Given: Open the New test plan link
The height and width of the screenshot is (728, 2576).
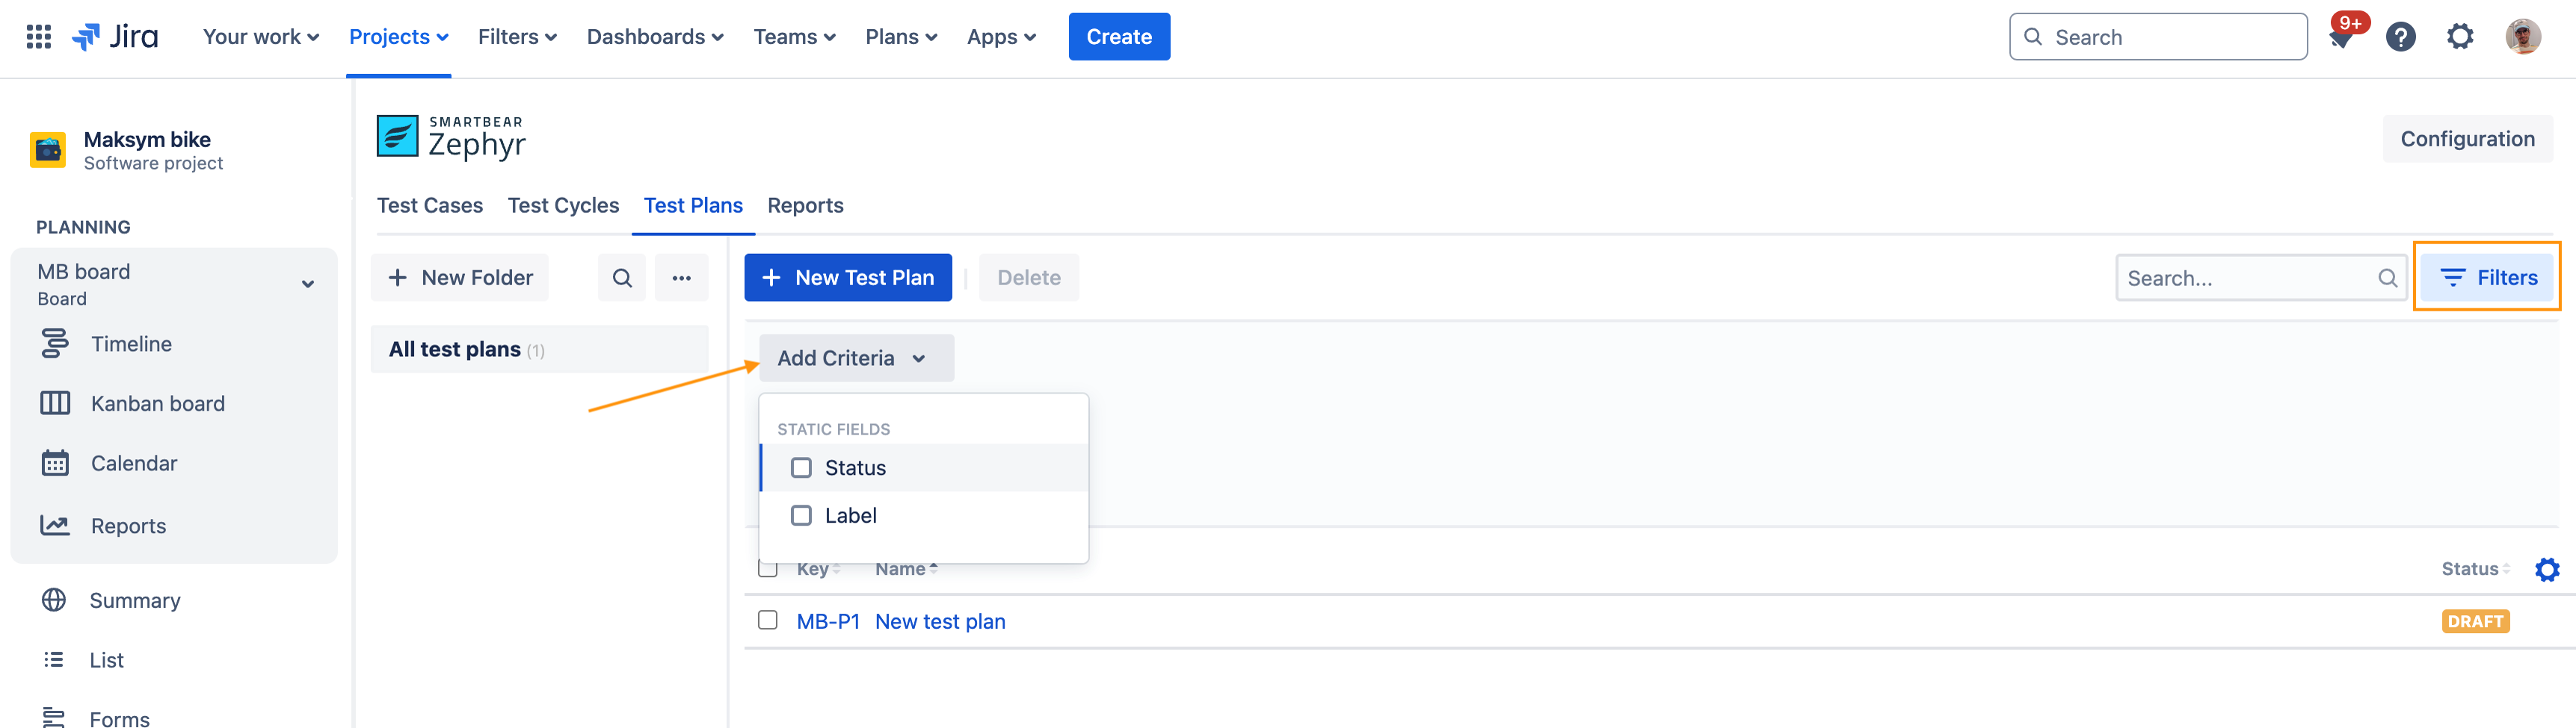Looking at the screenshot, I should (x=940, y=621).
